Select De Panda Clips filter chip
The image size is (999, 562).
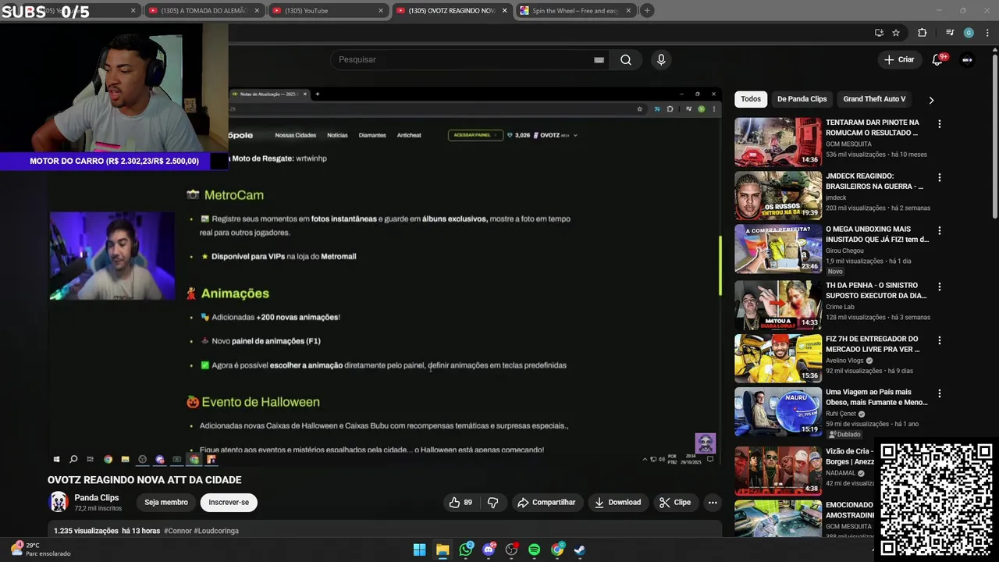802,99
